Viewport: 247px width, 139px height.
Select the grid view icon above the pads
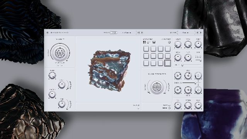point(144,42)
